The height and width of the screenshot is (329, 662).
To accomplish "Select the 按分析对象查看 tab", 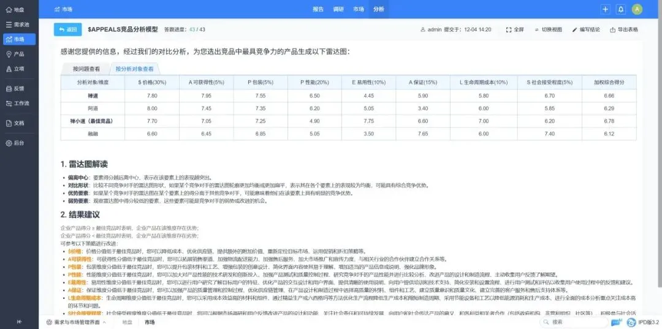I will 135,69.
